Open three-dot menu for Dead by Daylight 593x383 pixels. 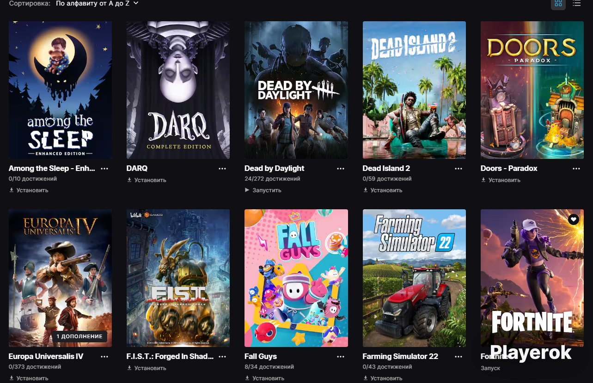tap(341, 169)
